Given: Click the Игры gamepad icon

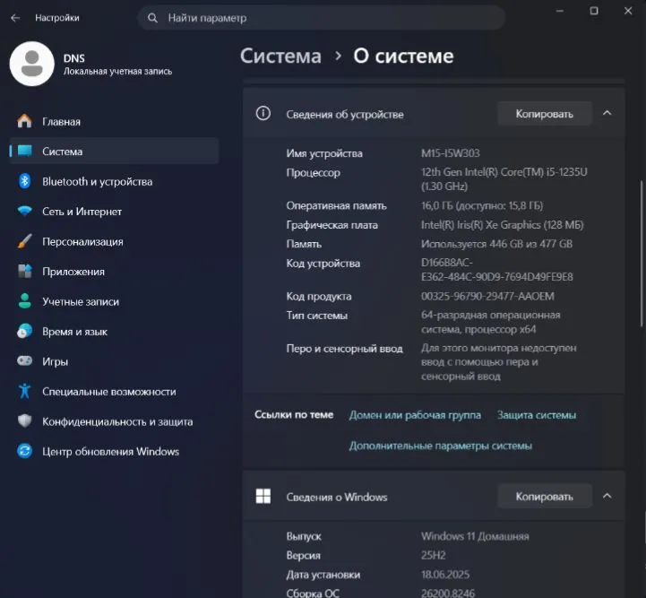Looking at the screenshot, I should point(25,361).
